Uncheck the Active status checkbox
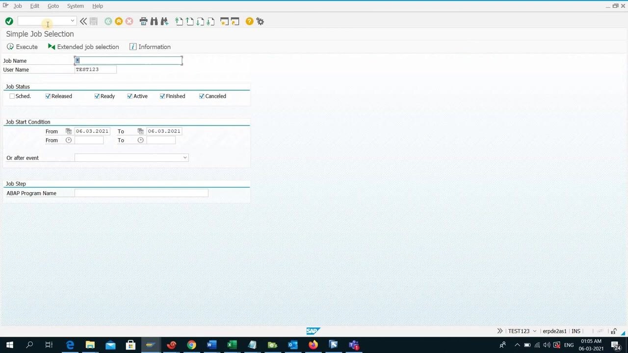This screenshot has width=628, height=353. (x=130, y=96)
